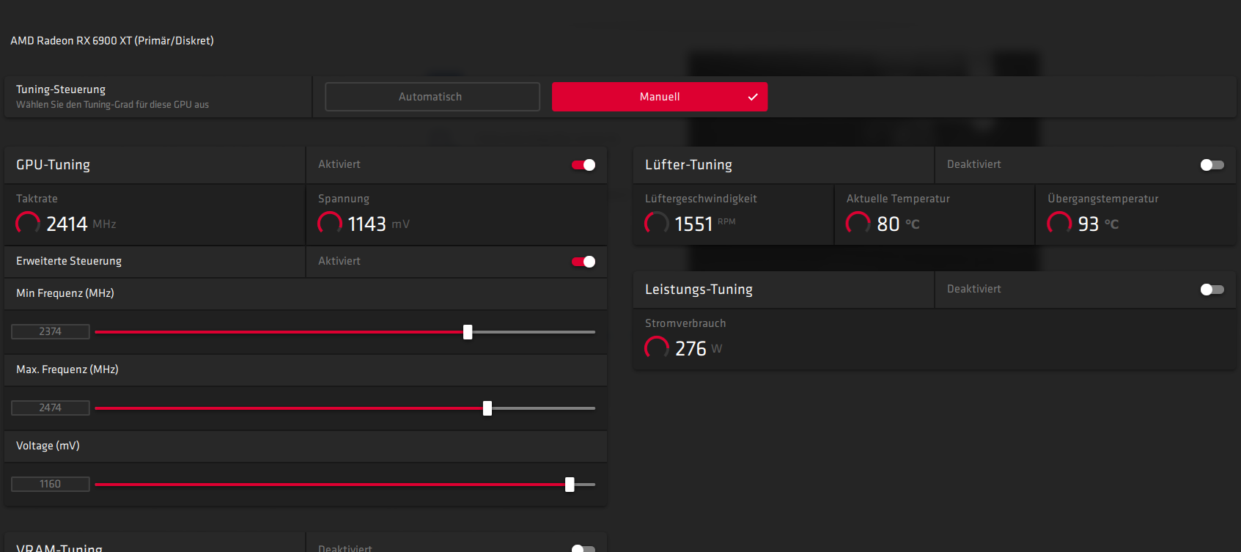Enable the VRAM-Tuning switch
Screen dimensions: 1241x552
click(x=583, y=548)
